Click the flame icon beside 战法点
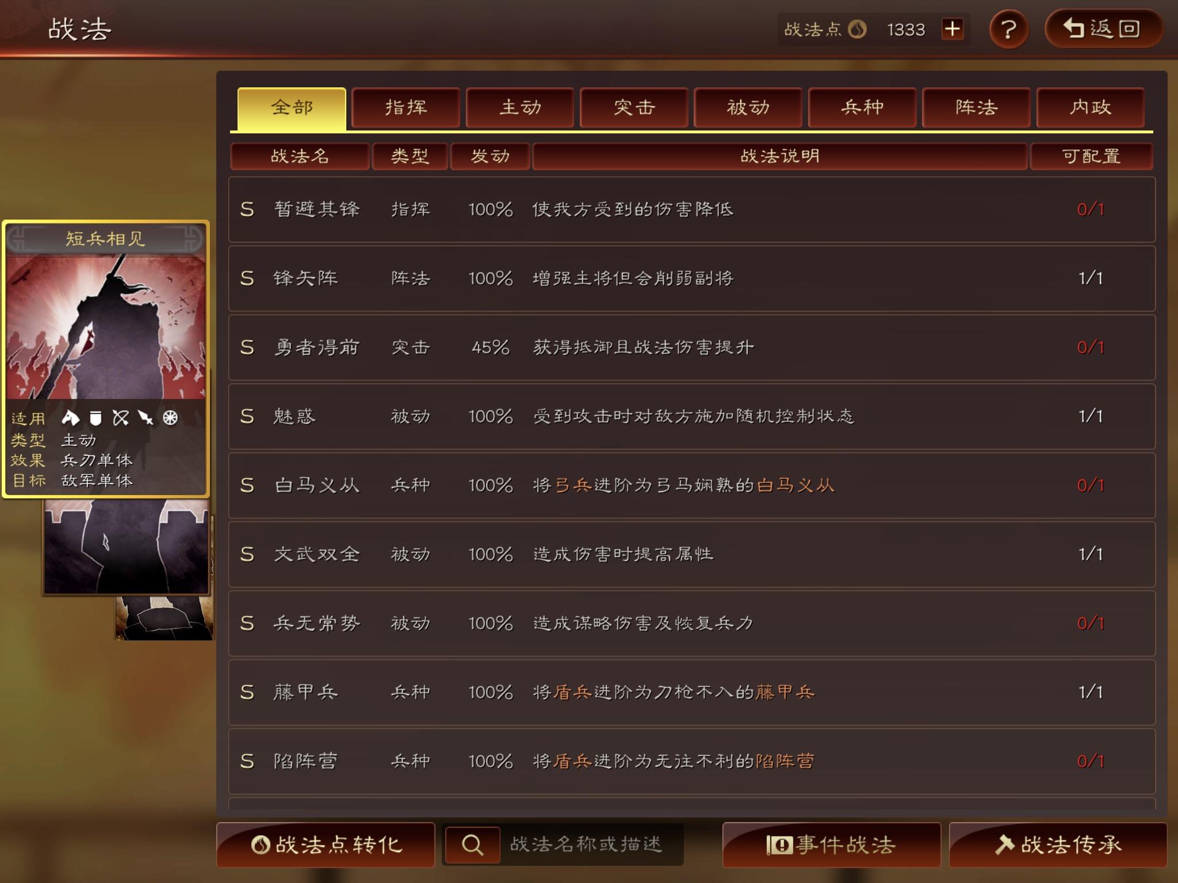 (857, 29)
